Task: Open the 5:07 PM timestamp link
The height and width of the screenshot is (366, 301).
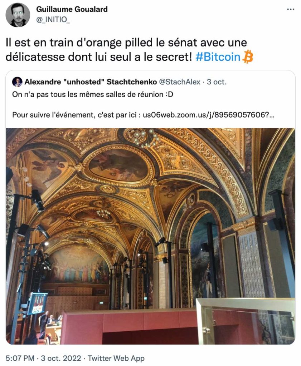Action: click(20, 358)
